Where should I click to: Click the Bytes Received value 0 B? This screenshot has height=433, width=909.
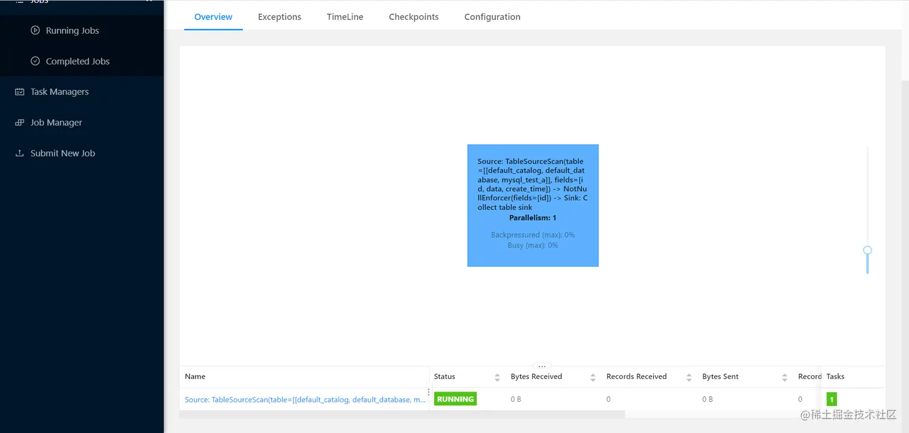516,399
